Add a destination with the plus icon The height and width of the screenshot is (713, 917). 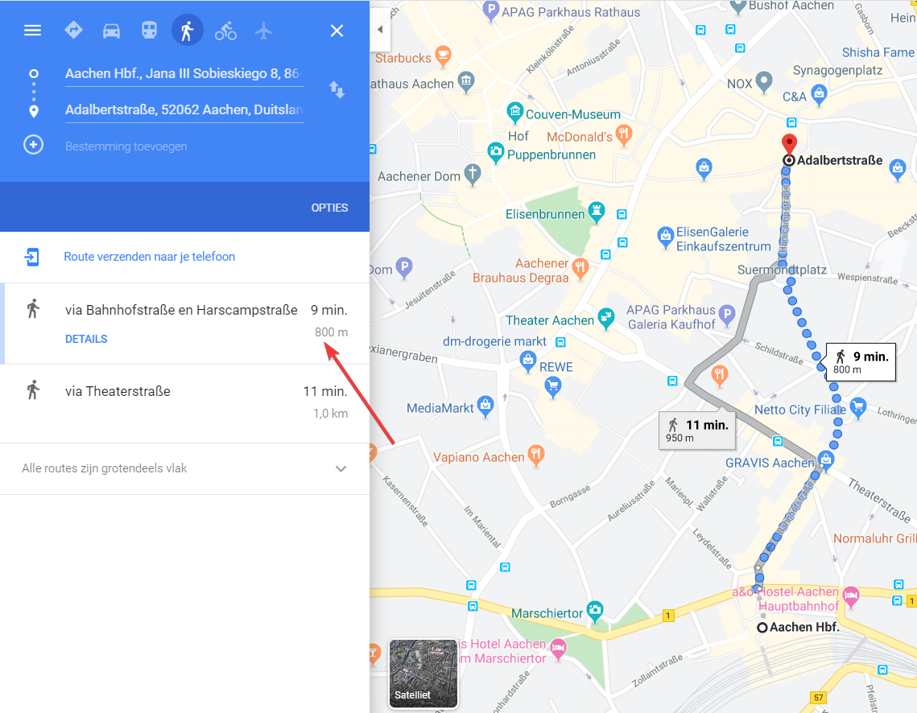click(33, 144)
